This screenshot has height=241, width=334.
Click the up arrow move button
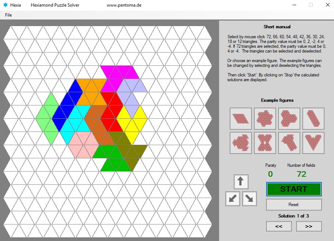241,182
